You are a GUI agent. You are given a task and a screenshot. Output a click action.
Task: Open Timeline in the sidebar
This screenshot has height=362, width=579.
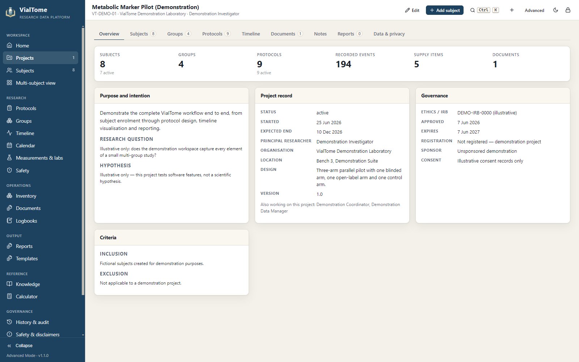click(41, 133)
